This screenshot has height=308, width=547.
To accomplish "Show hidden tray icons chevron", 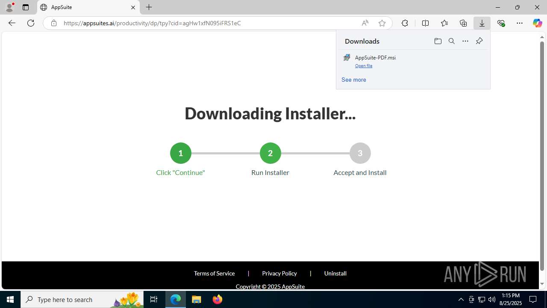I will click(x=461, y=299).
